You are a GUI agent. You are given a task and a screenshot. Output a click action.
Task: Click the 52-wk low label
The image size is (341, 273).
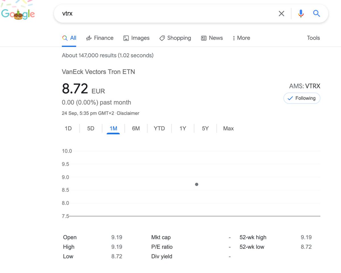tap(252, 247)
